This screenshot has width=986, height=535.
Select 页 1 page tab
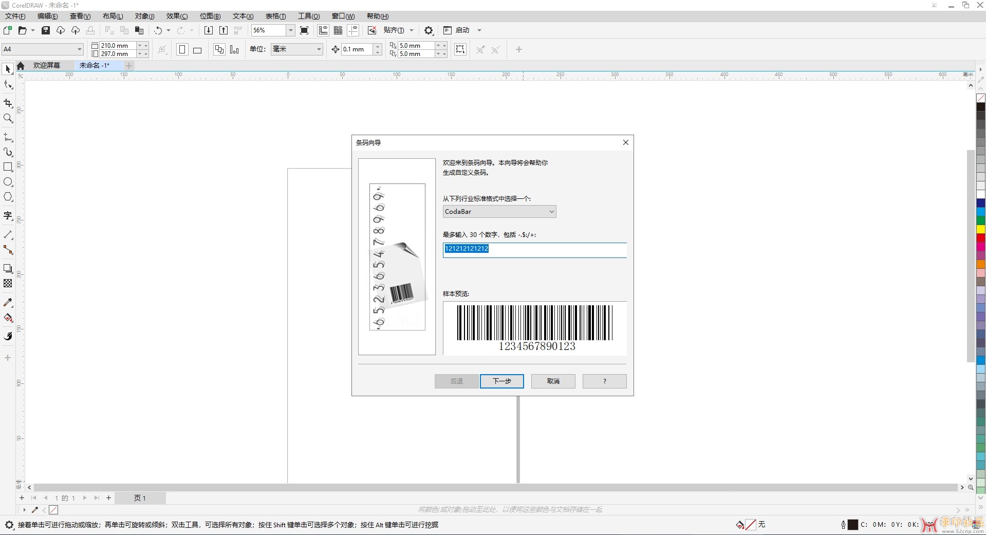tap(140, 498)
